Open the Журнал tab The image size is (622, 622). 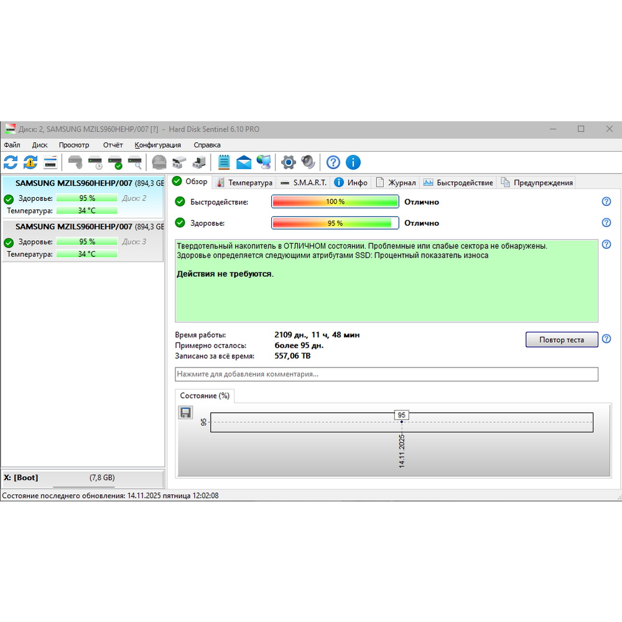pos(396,182)
